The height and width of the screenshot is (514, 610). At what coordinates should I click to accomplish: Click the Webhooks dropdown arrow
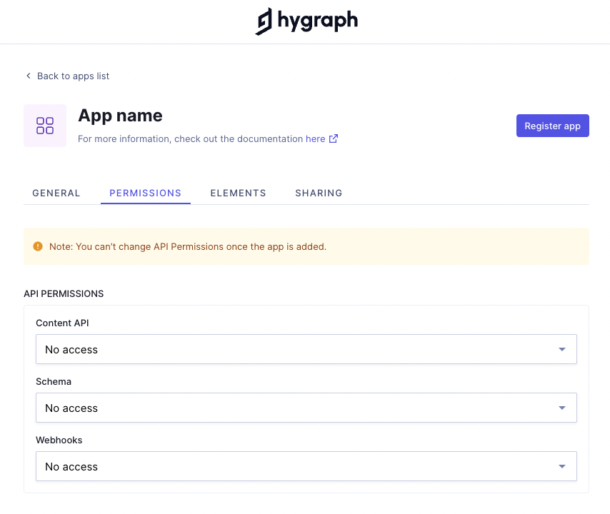pyautogui.click(x=562, y=467)
